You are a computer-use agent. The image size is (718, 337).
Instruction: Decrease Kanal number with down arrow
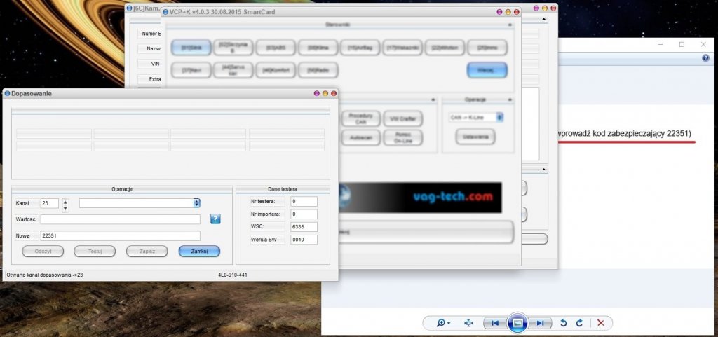click(x=65, y=209)
